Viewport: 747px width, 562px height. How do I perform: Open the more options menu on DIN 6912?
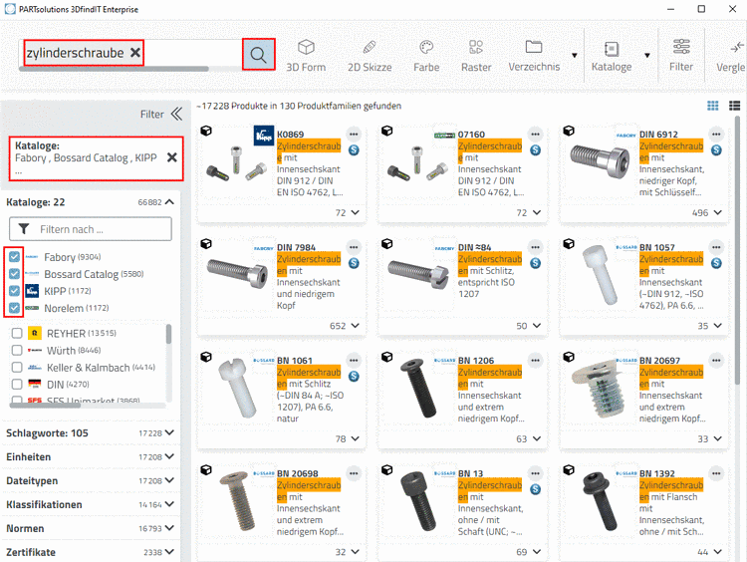716,135
